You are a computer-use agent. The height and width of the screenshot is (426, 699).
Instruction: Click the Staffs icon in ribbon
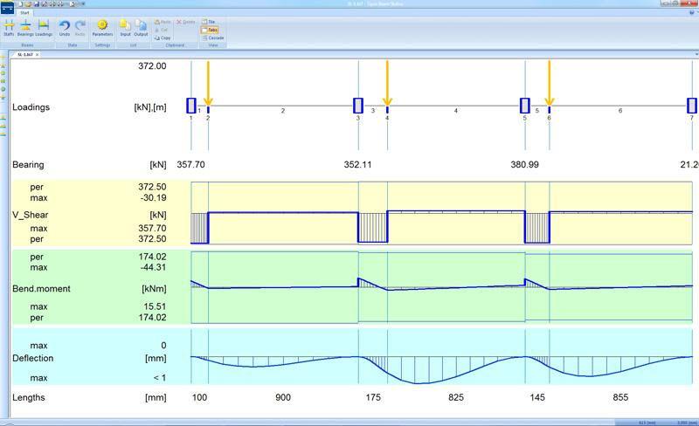(9, 28)
